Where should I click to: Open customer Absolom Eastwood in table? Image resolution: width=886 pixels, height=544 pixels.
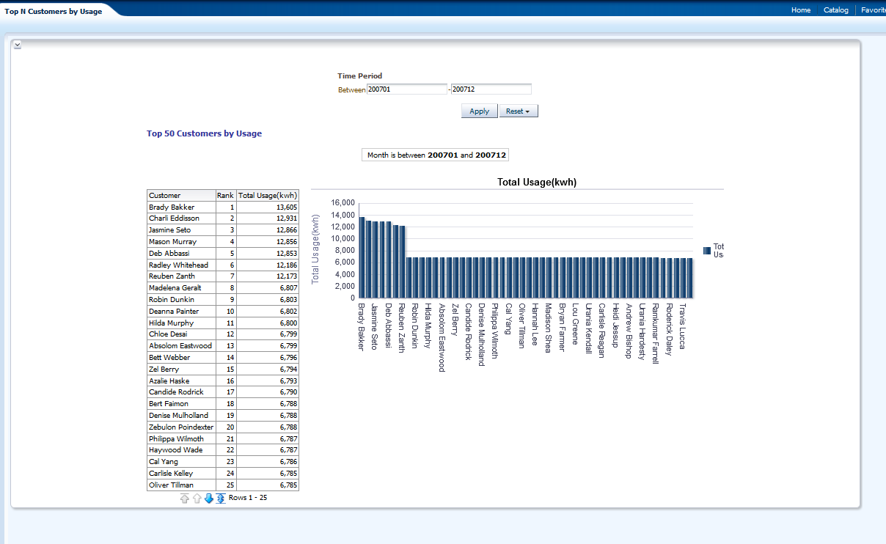pos(180,346)
